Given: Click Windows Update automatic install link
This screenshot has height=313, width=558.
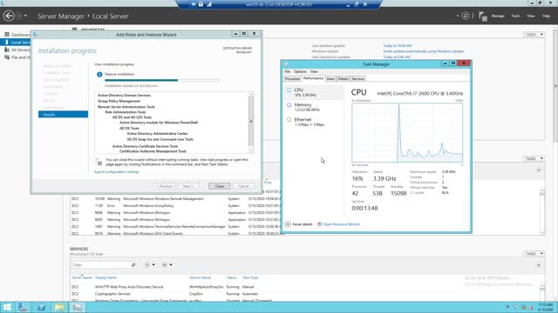Looking at the screenshot, I should click(423, 51).
